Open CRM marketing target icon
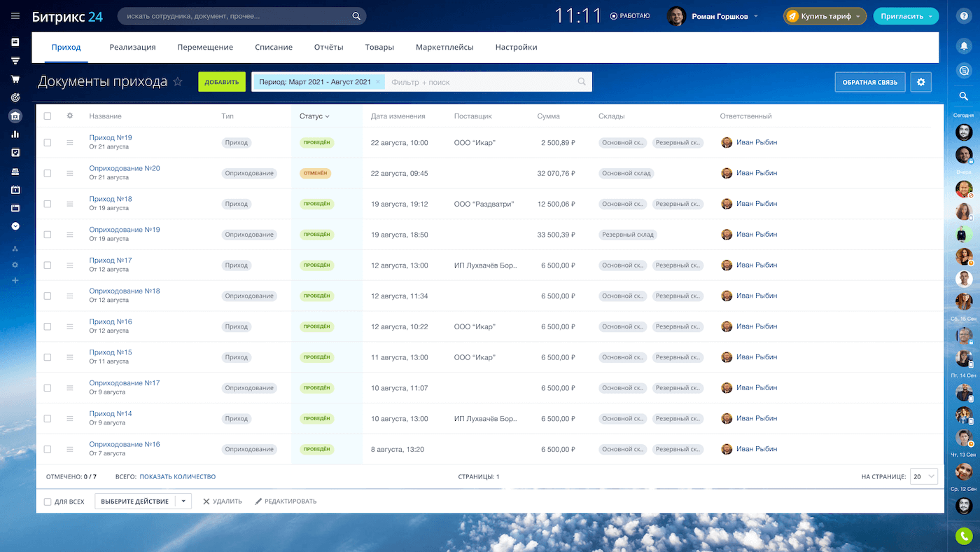Image resolution: width=980 pixels, height=552 pixels. [x=15, y=98]
